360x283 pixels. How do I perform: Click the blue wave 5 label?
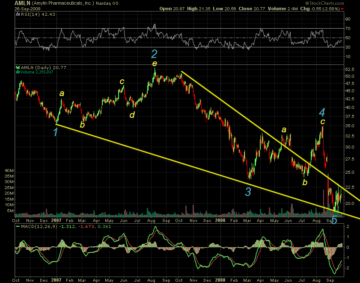(334, 220)
